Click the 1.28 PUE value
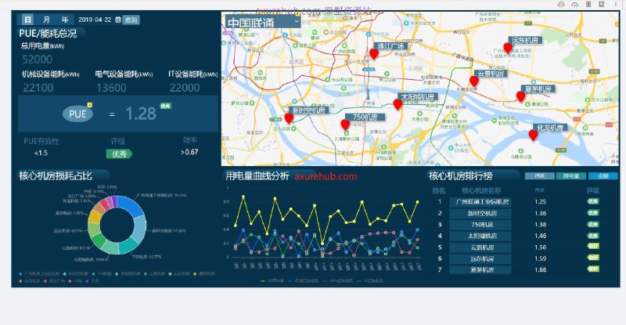Image resolution: width=626 pixels, height=325 pixels. [141, 114]
